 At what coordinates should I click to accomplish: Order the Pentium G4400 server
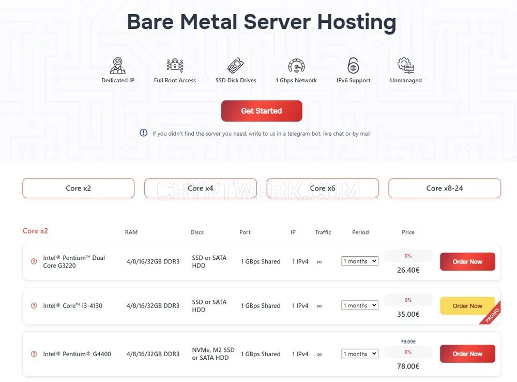pyautogui.click(x=467, y=354)
